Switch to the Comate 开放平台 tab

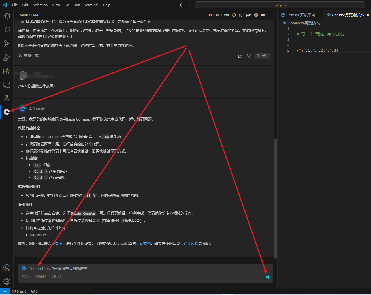coord(300,15)
